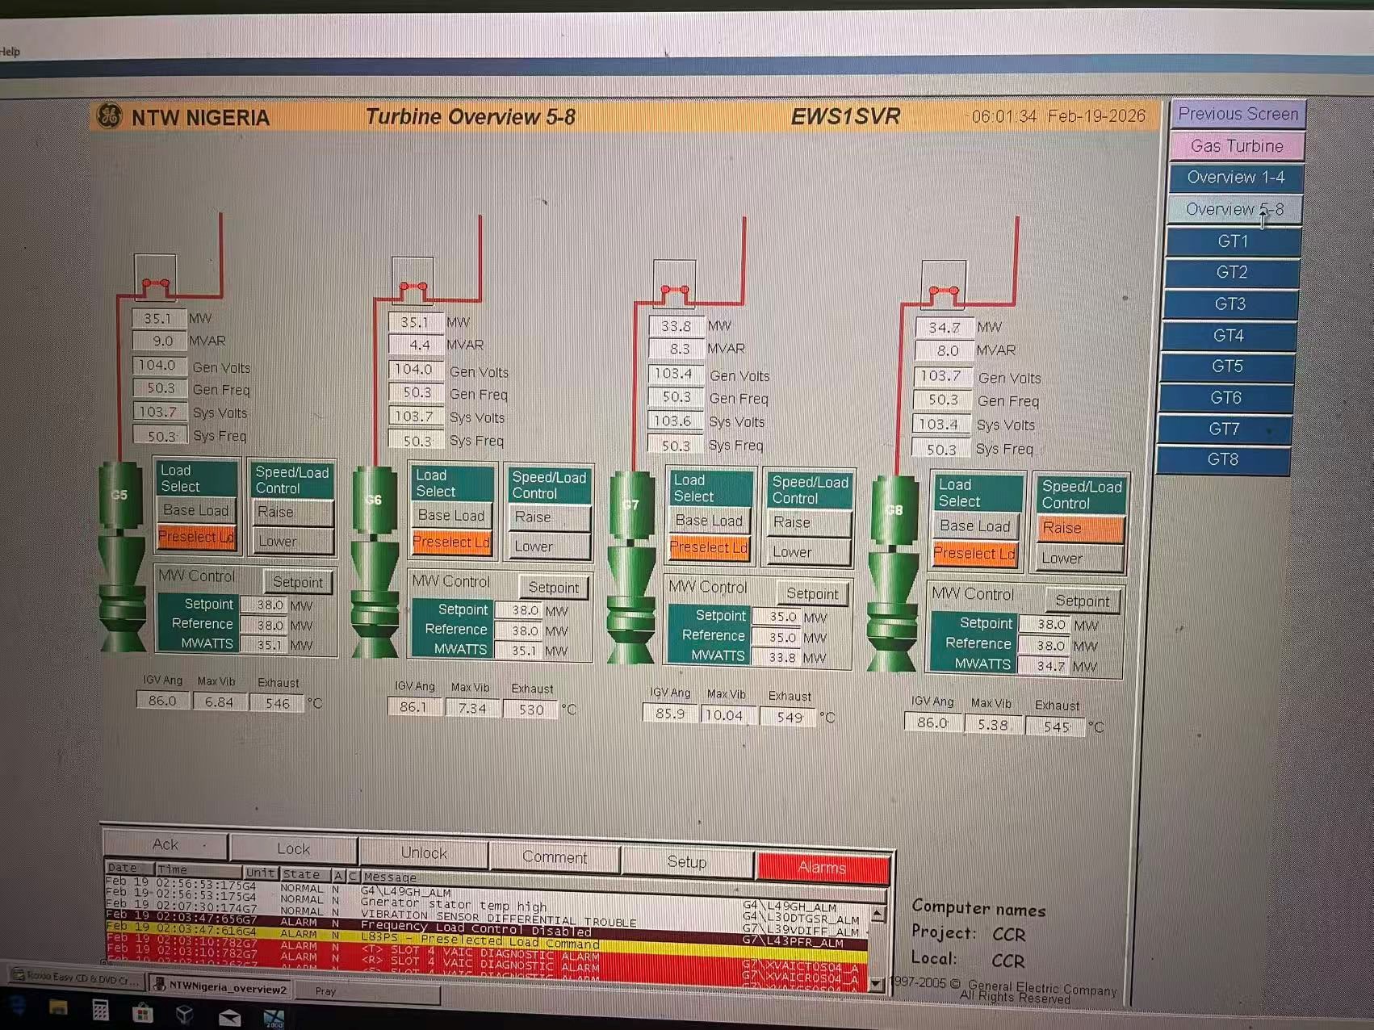
Task: Click the G5 turbine graphic
Action: 121,557
